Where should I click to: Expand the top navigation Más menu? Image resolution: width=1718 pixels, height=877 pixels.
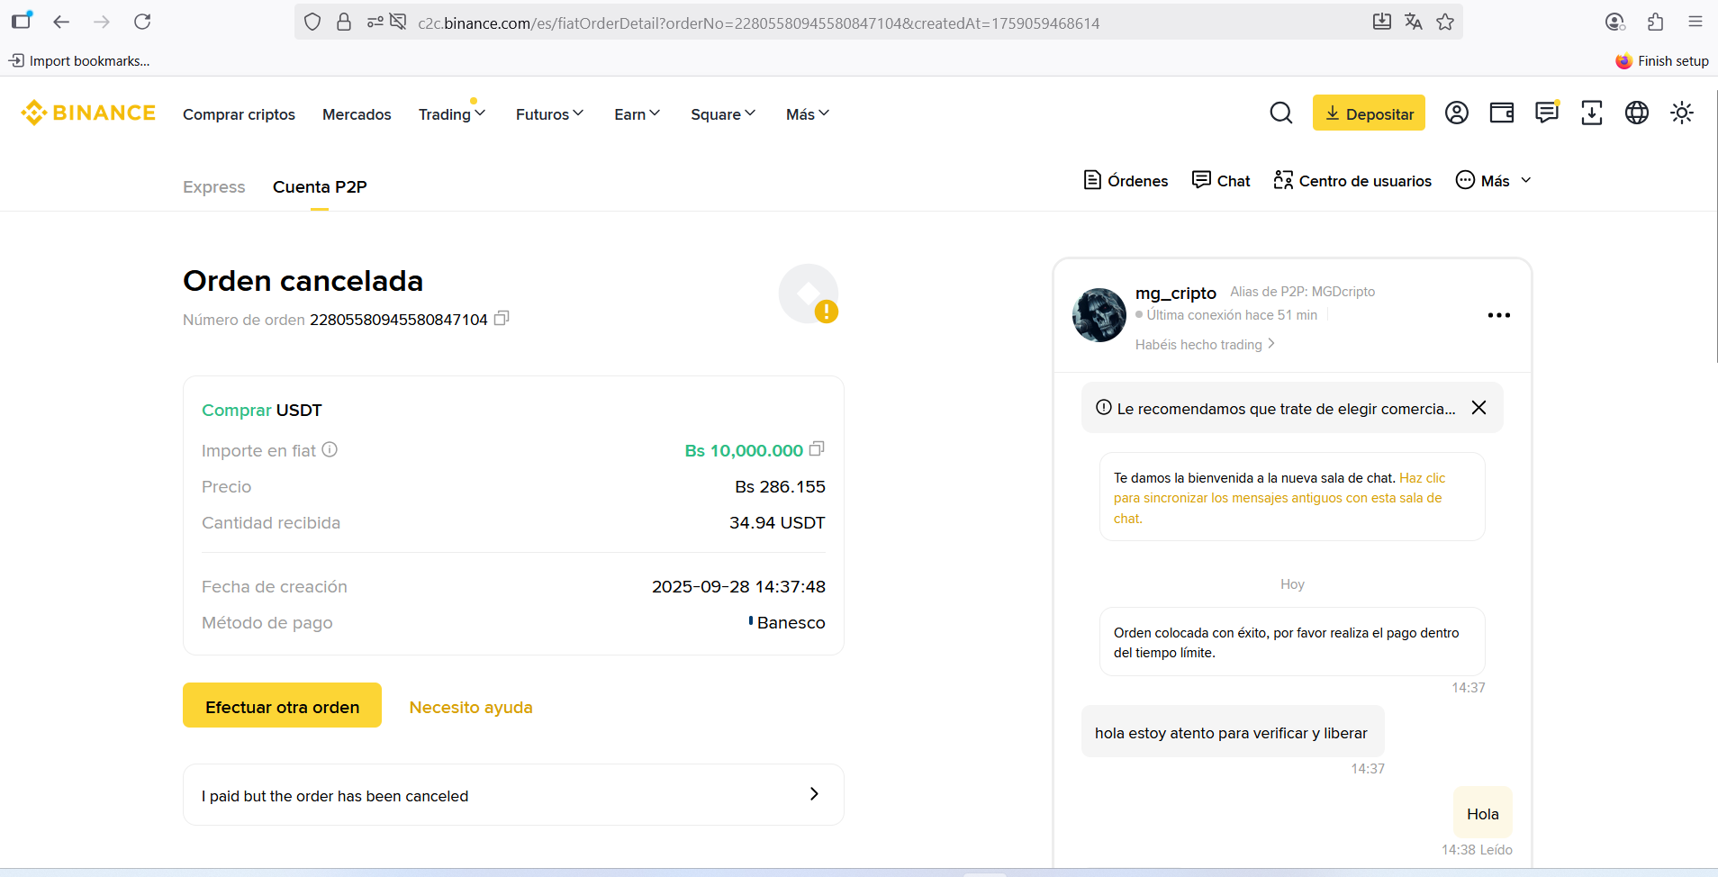(808, 114)
